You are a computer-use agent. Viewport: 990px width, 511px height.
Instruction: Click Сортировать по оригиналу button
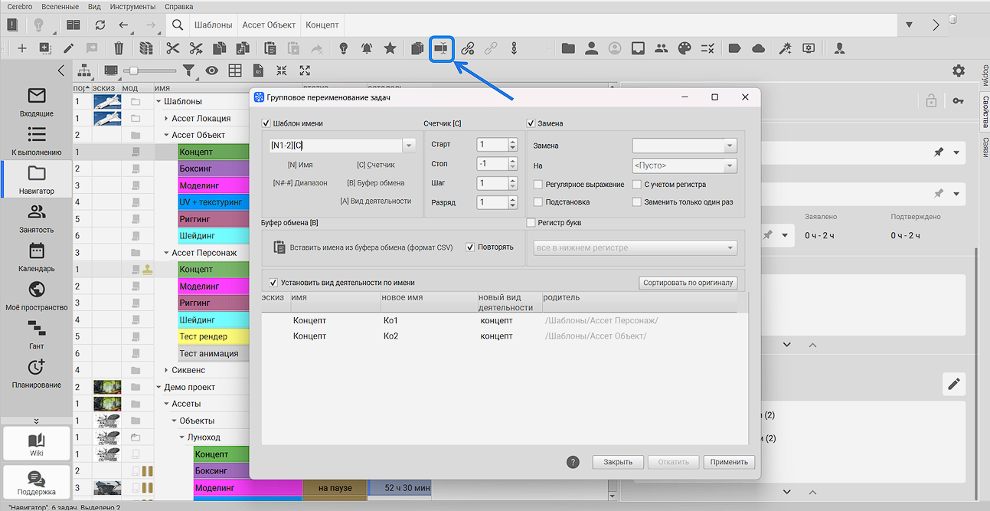689,283
